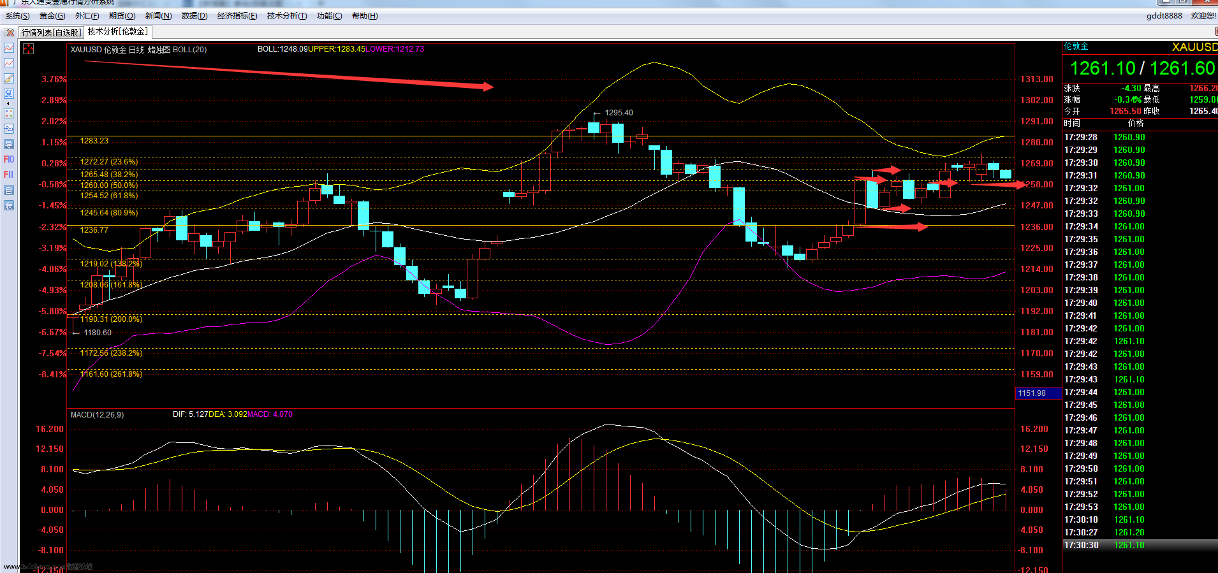Collapse sidebar using small black arrow
The image size is (1218, 573).
point(8,103)
